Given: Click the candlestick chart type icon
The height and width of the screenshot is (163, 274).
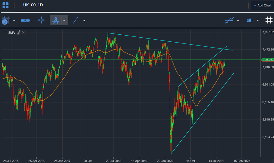Looking at the screenshot, I should click(249, 20).
